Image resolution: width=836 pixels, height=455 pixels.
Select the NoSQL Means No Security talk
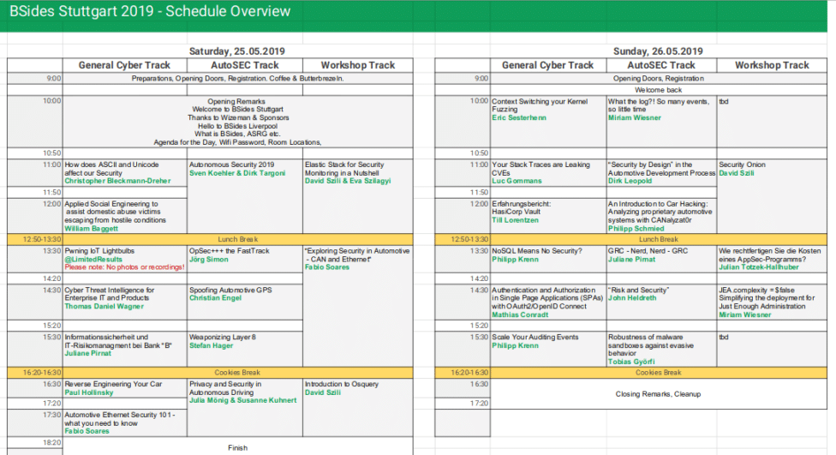tap(536, 250)
